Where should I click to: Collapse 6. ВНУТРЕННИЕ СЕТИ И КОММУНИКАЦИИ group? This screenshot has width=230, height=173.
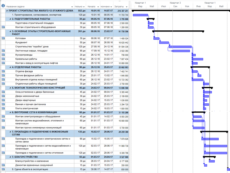10,112
